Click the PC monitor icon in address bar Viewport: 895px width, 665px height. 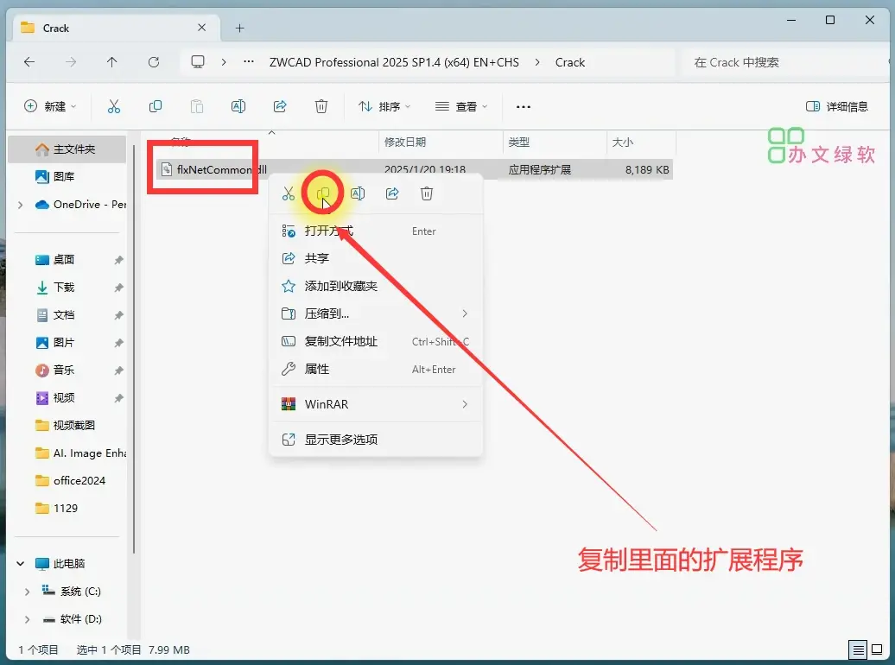[x=198, y=62]
